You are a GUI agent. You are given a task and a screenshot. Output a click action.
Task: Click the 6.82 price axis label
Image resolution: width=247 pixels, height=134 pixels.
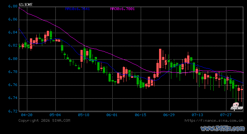13,45
